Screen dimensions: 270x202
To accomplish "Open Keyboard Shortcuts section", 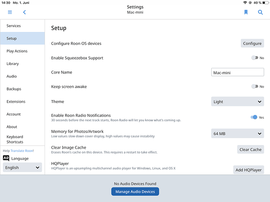I will pos(23,139).
